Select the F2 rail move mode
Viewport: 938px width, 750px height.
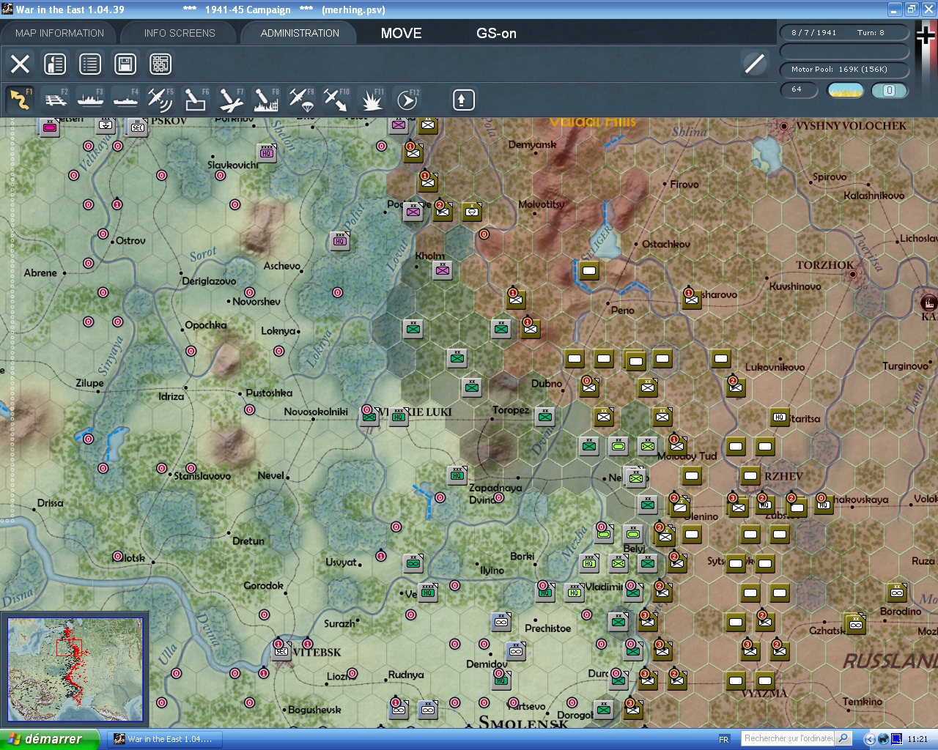click(55, 100)
